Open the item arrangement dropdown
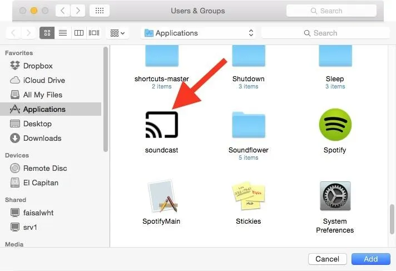Viewport: 396px width, 271px height. [117, 33]
